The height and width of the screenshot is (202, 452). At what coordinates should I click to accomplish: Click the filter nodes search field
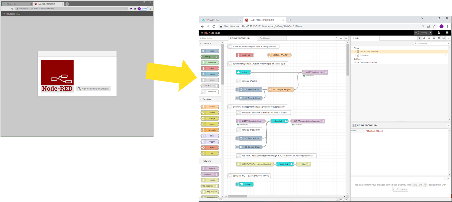click(x=211, y=38)
